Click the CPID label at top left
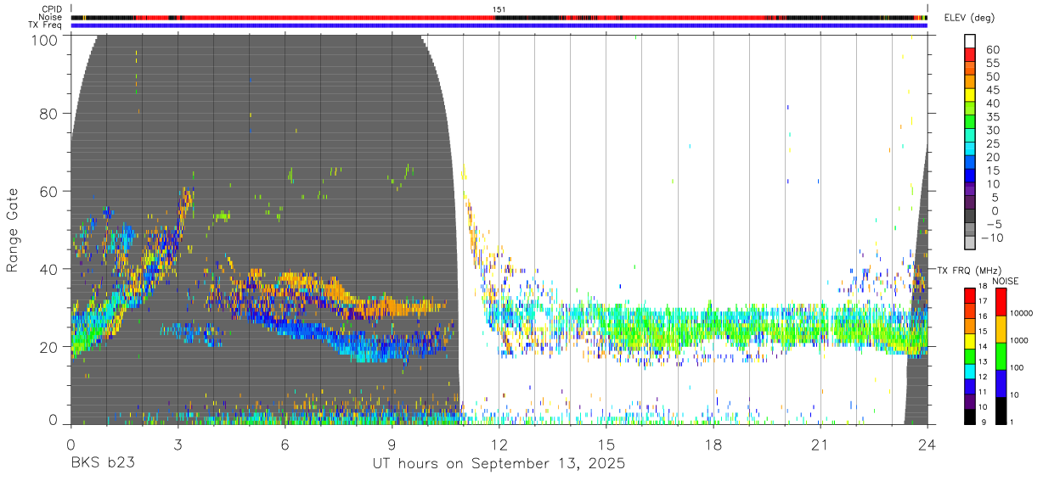Screen dimensions: 1043x481 [53, 9]
